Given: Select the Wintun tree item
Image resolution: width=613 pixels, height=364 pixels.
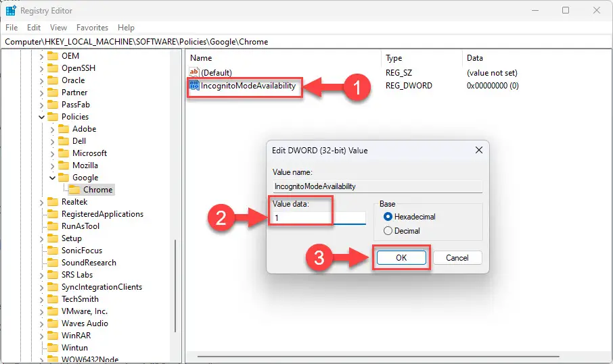Looking at the screenshot, I should [74, 347].
